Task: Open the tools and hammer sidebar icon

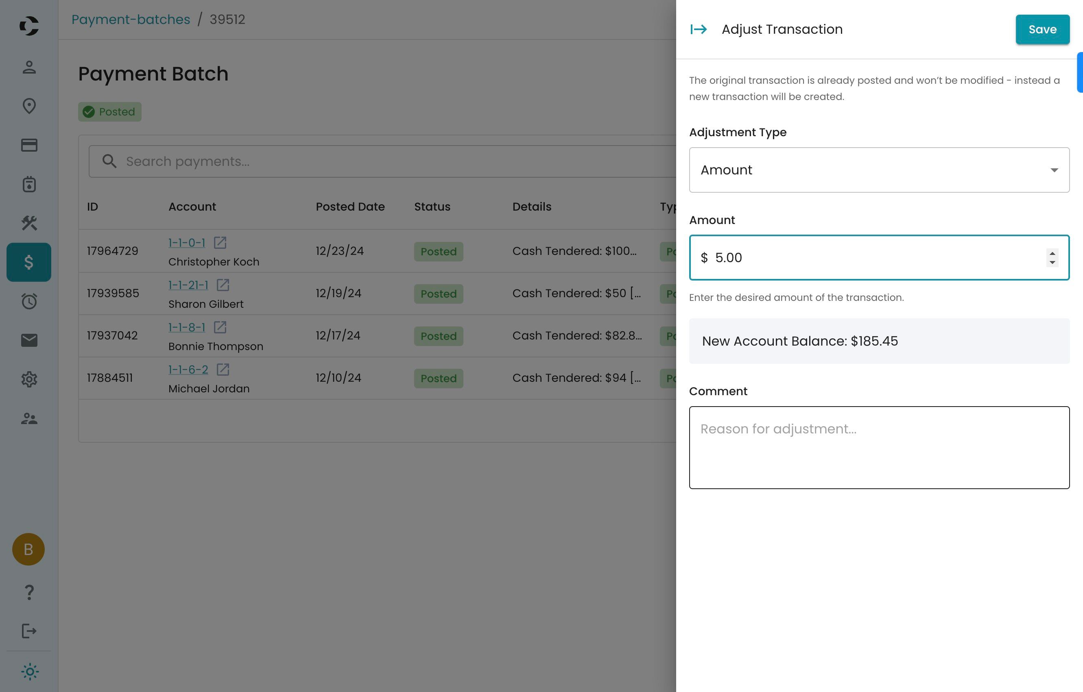Action: (29, 223)
